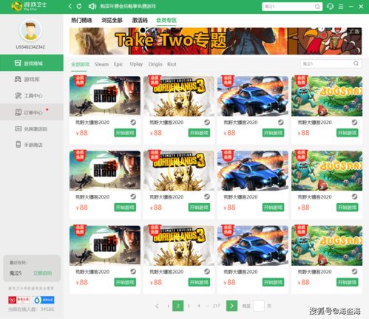Click the username U93482342342
369x319 pixels.
pyautogui.click(x=30, y=47)
